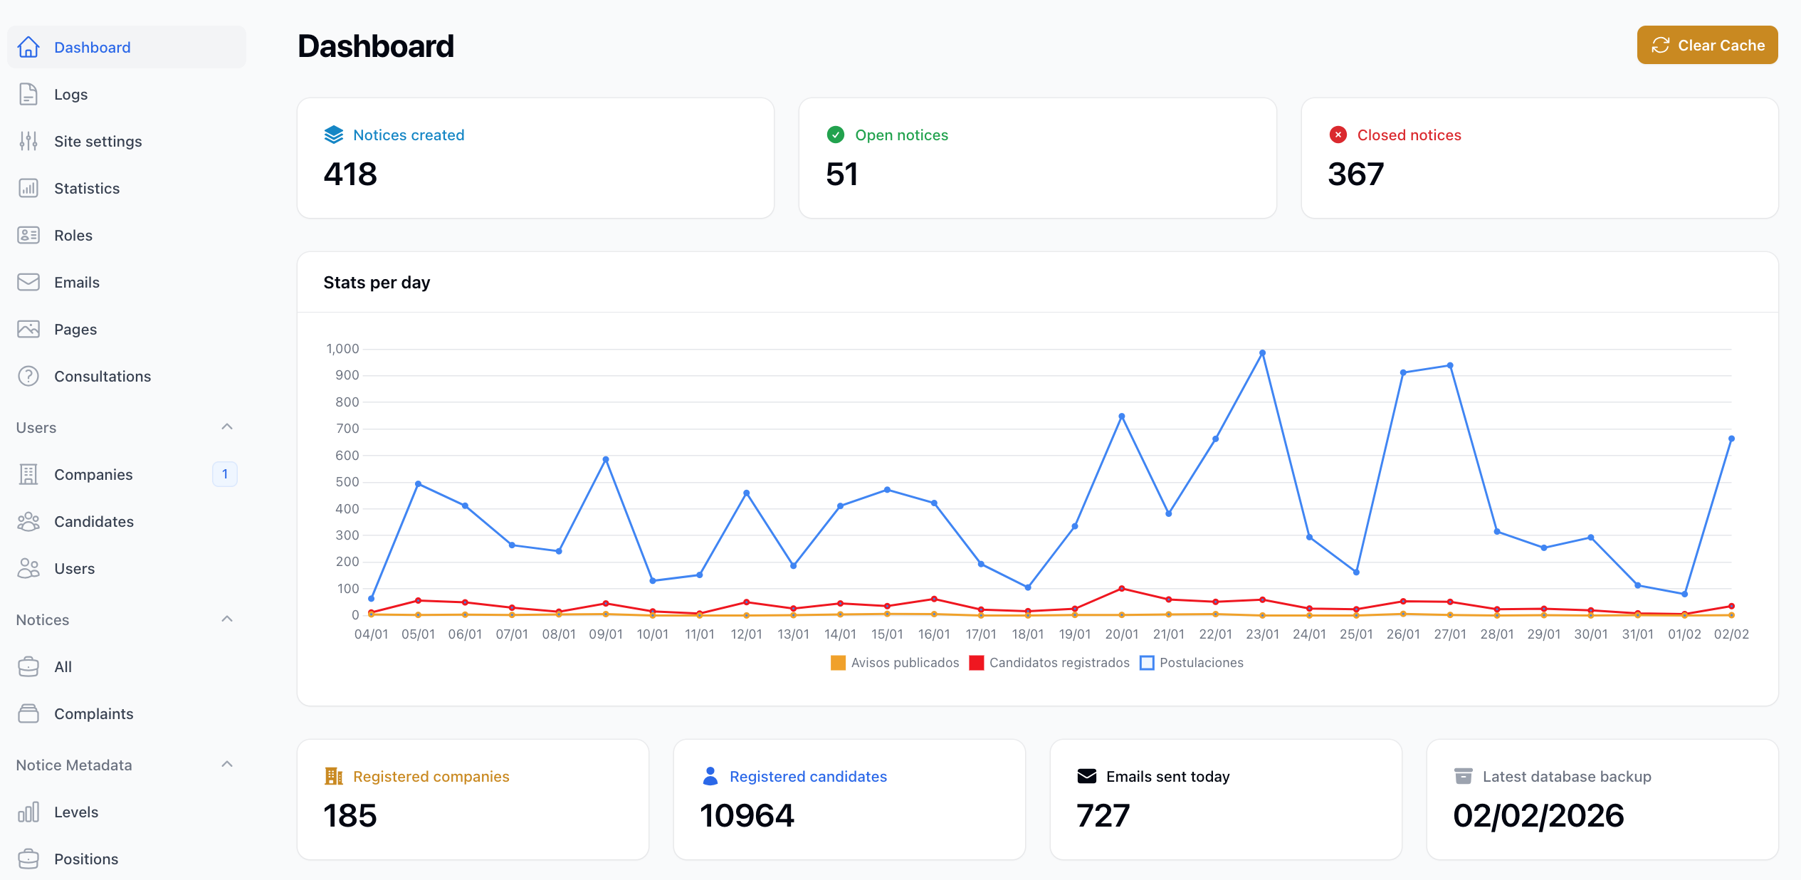1801x880 pixels.
Task: Open the Candidates menu item
Action: click(93, 521)
